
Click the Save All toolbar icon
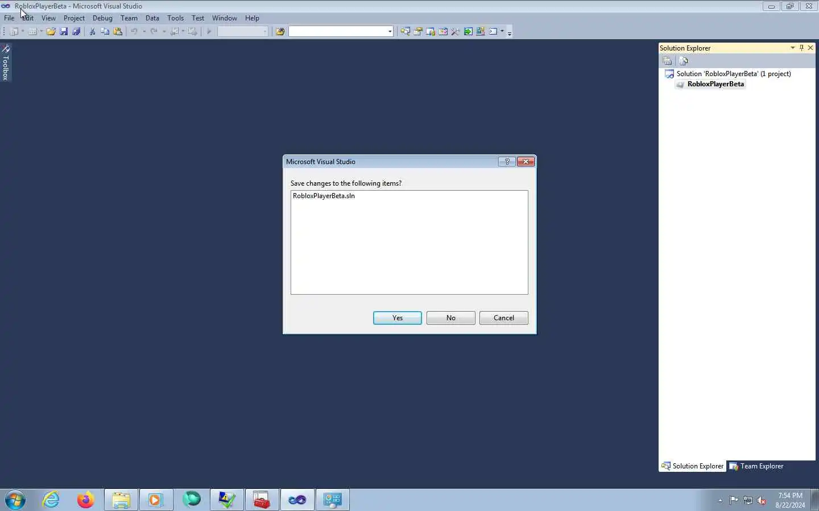76,32
